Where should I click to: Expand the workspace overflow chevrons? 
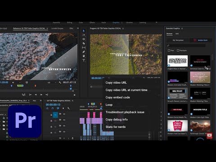[x=156, y=22]
